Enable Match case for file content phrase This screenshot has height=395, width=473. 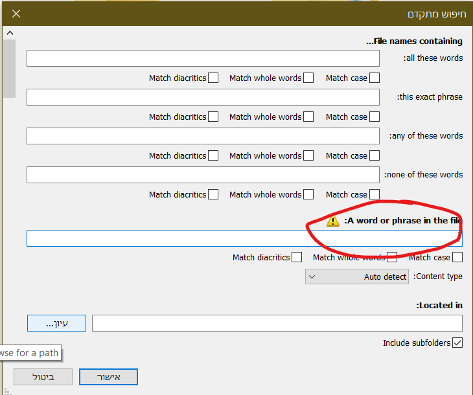457,257
